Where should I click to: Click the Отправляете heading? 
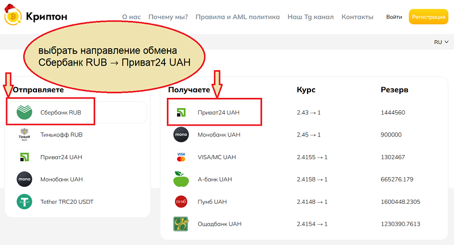(x=38, y=90)
